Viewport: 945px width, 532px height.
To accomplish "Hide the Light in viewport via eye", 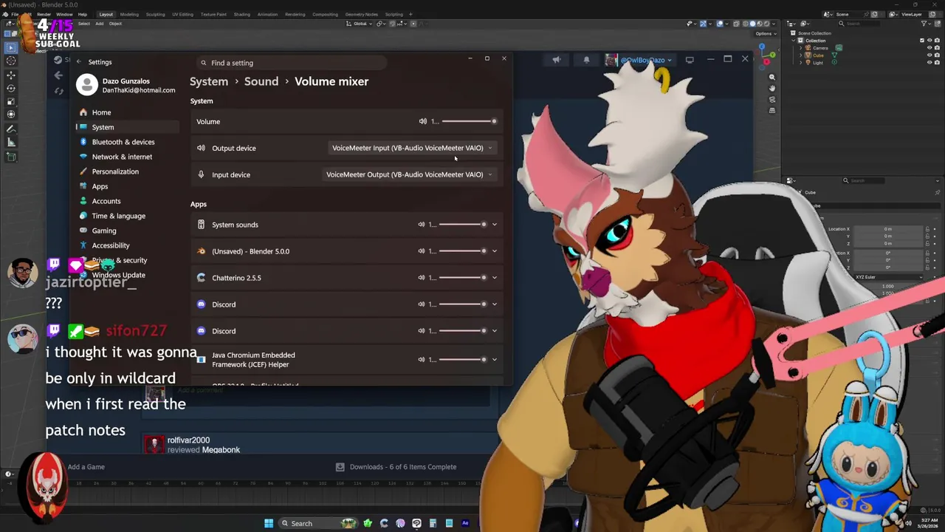I will point(929,63).
